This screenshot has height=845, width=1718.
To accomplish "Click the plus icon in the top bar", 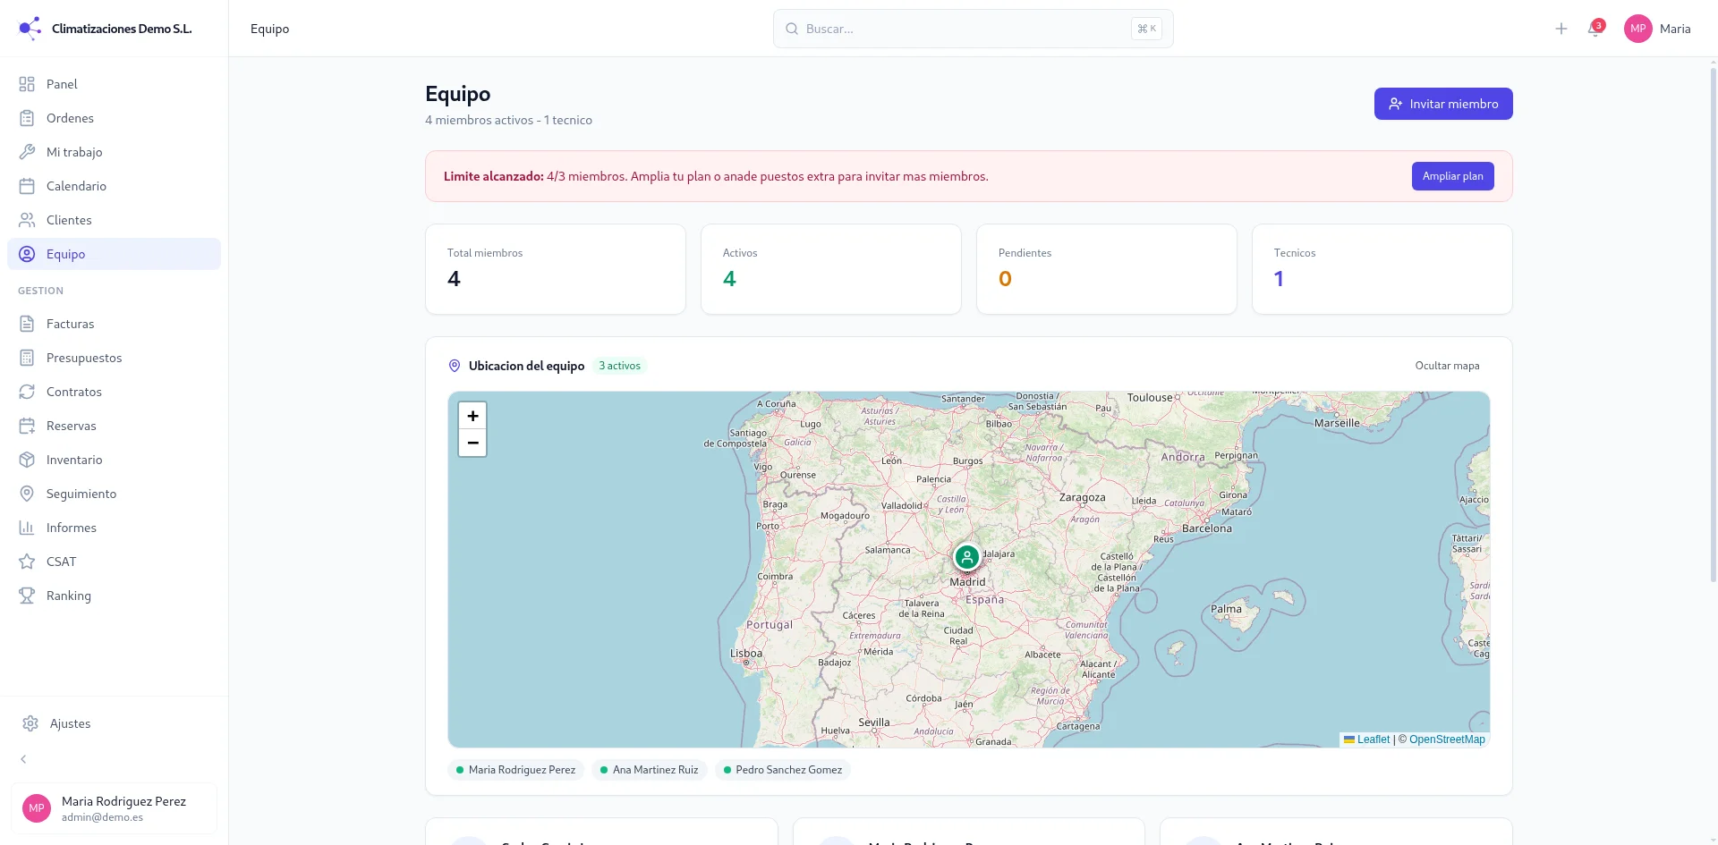I will coord(1561,28).
